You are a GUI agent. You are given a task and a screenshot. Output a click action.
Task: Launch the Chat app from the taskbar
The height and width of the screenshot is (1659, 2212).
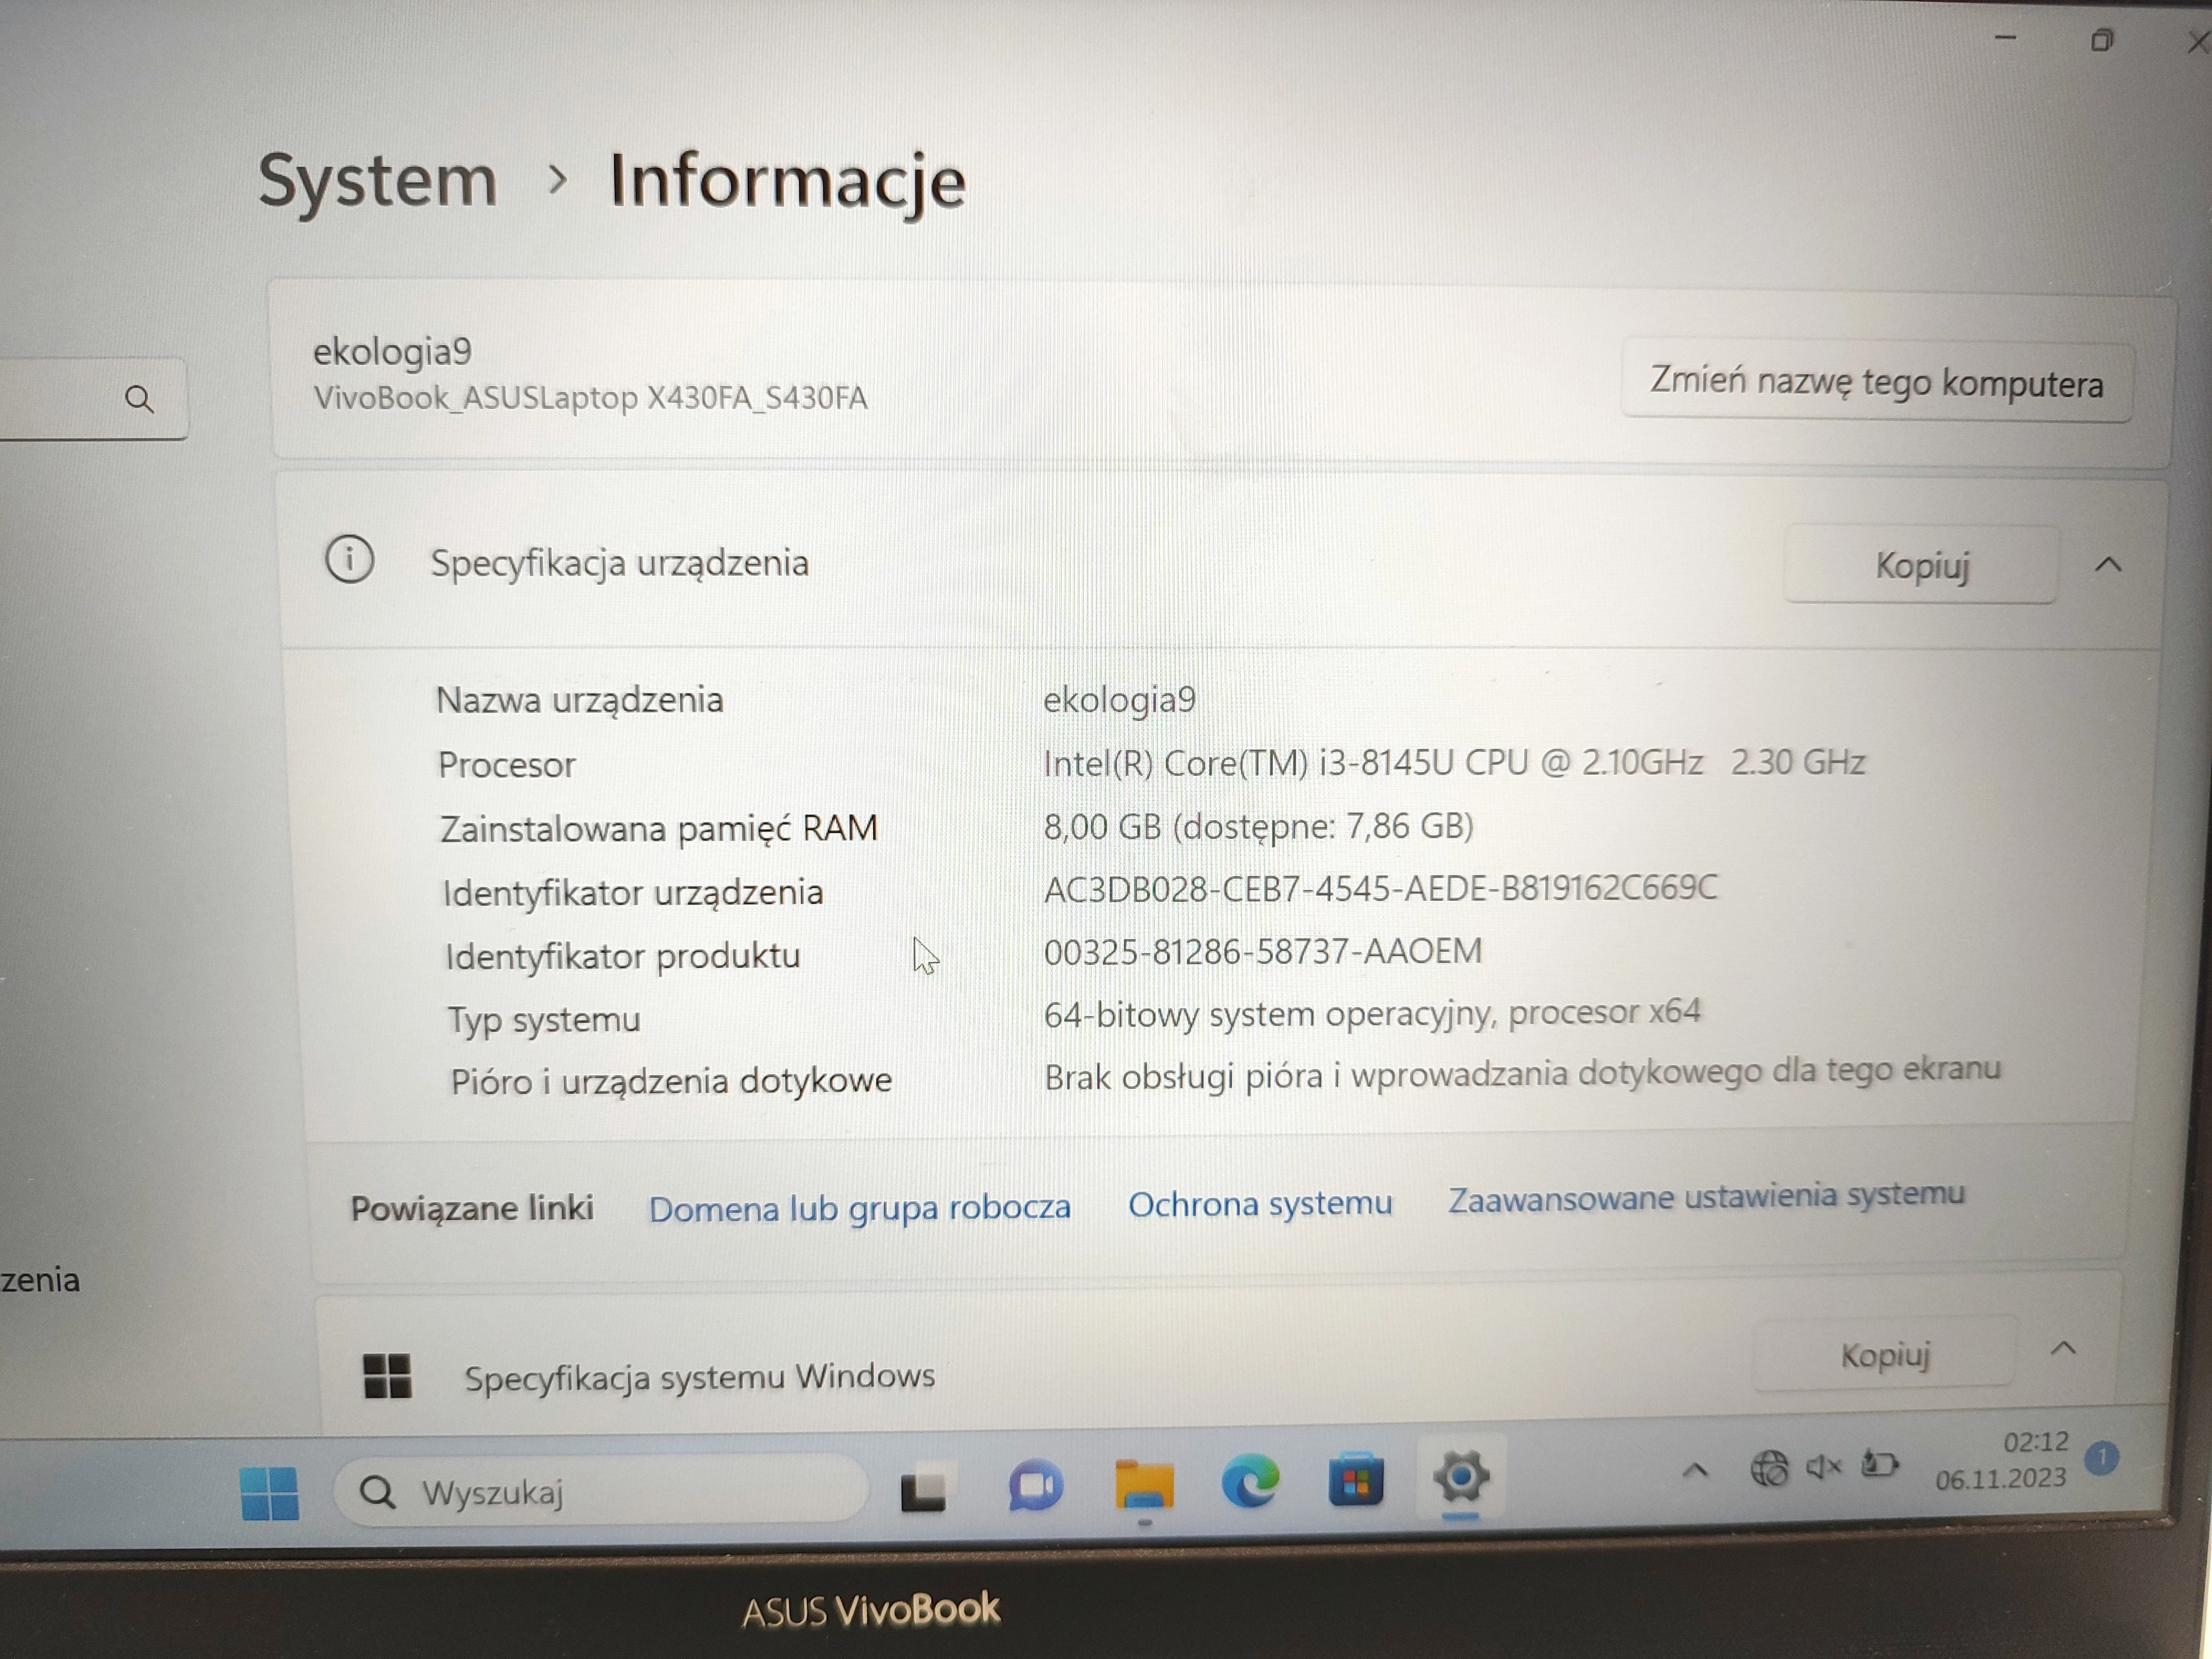coord(1035,1486)
